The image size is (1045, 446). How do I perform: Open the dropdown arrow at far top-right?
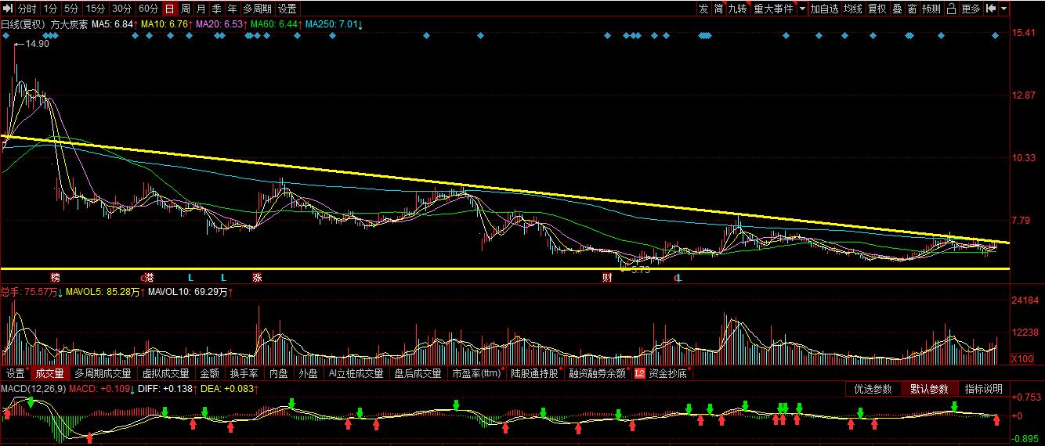pos(1003,9)
